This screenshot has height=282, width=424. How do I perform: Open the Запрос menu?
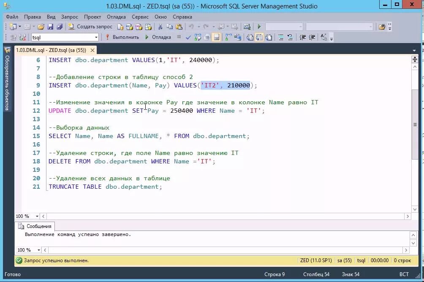(x=70, y=17)
